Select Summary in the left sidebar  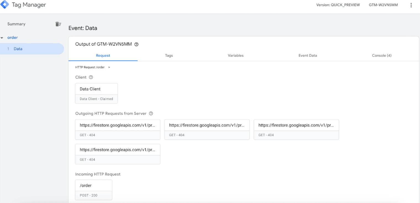(16, 24)
